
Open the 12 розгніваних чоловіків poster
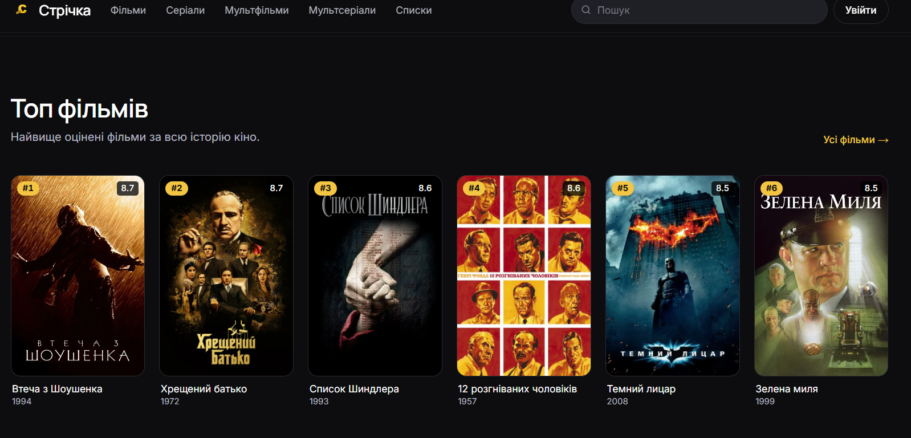click(x=524, y=275)
